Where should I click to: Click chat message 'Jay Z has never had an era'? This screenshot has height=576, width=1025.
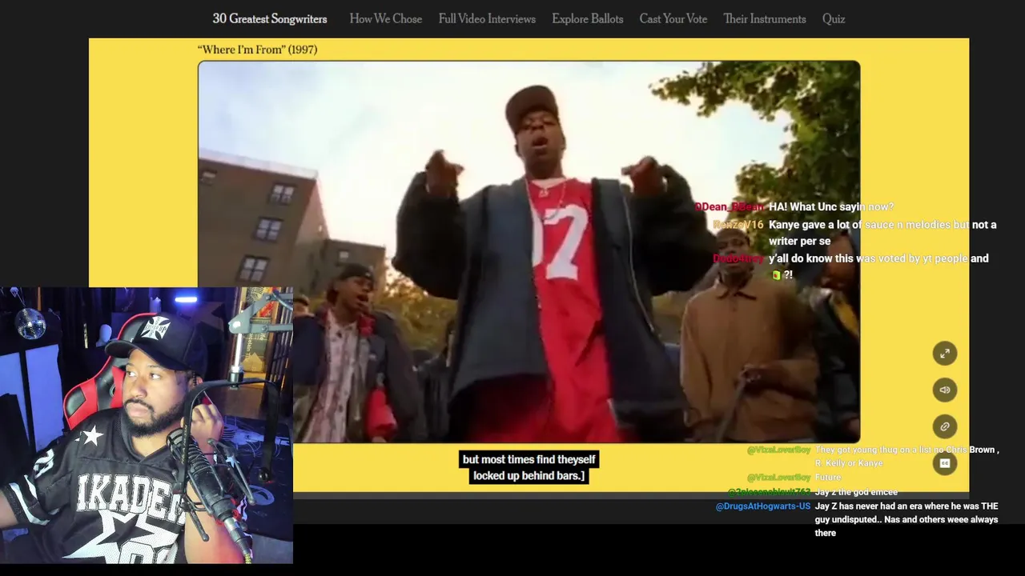click(x=906, y=520)
